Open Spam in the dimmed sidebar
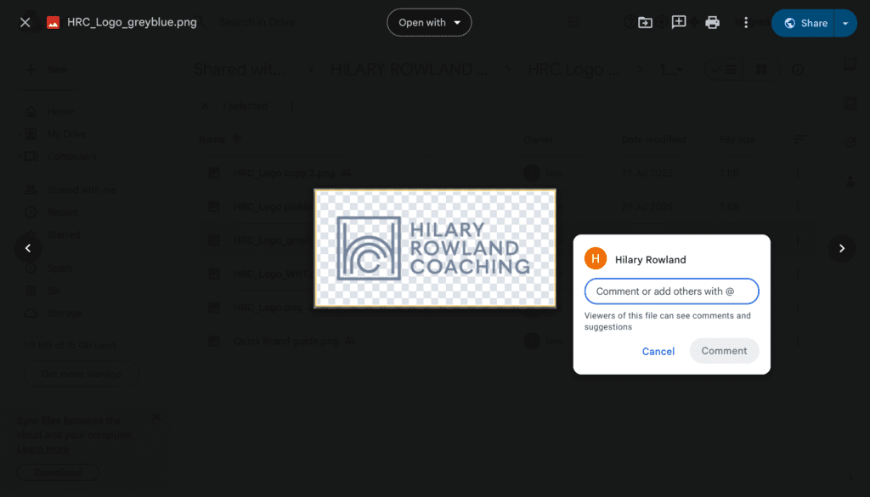The width and height of the screenshot is (870, 497). [59, 268]
